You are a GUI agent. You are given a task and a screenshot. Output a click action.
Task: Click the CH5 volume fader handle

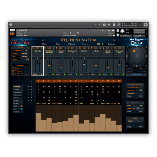tap(84, 64)
